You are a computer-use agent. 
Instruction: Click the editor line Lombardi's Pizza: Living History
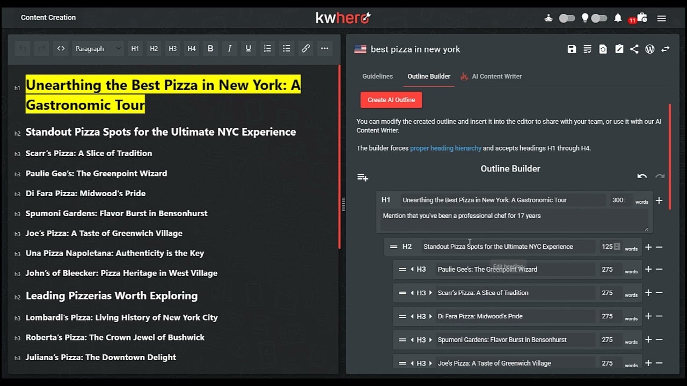point(122,317)
